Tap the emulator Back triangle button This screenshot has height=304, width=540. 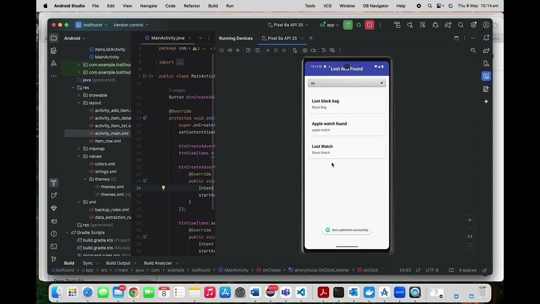(267, 50)
